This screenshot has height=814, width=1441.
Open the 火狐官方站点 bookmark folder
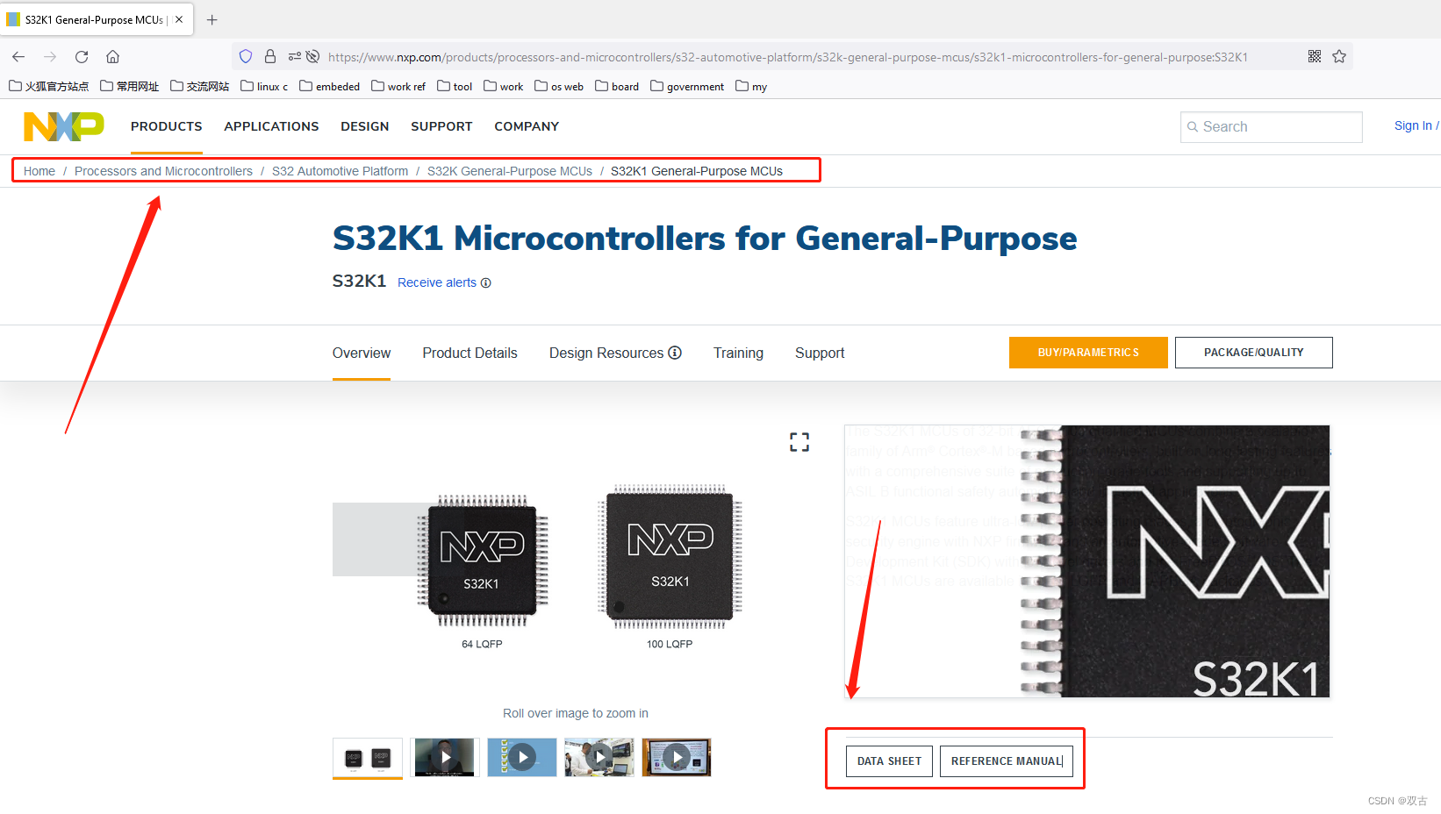pyautogui.click(x=49, y=86)
